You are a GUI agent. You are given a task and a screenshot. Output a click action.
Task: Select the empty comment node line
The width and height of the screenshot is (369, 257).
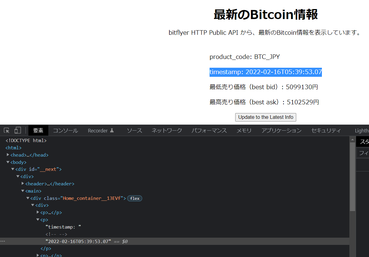[x=56, y=234]
